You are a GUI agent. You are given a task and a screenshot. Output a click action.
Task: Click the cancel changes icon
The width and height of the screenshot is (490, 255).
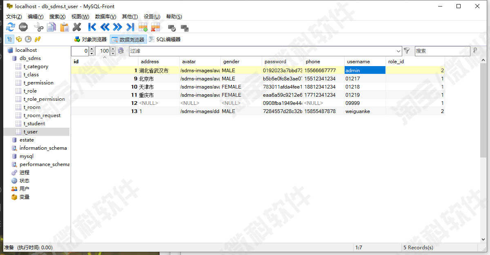coord(185,28)
